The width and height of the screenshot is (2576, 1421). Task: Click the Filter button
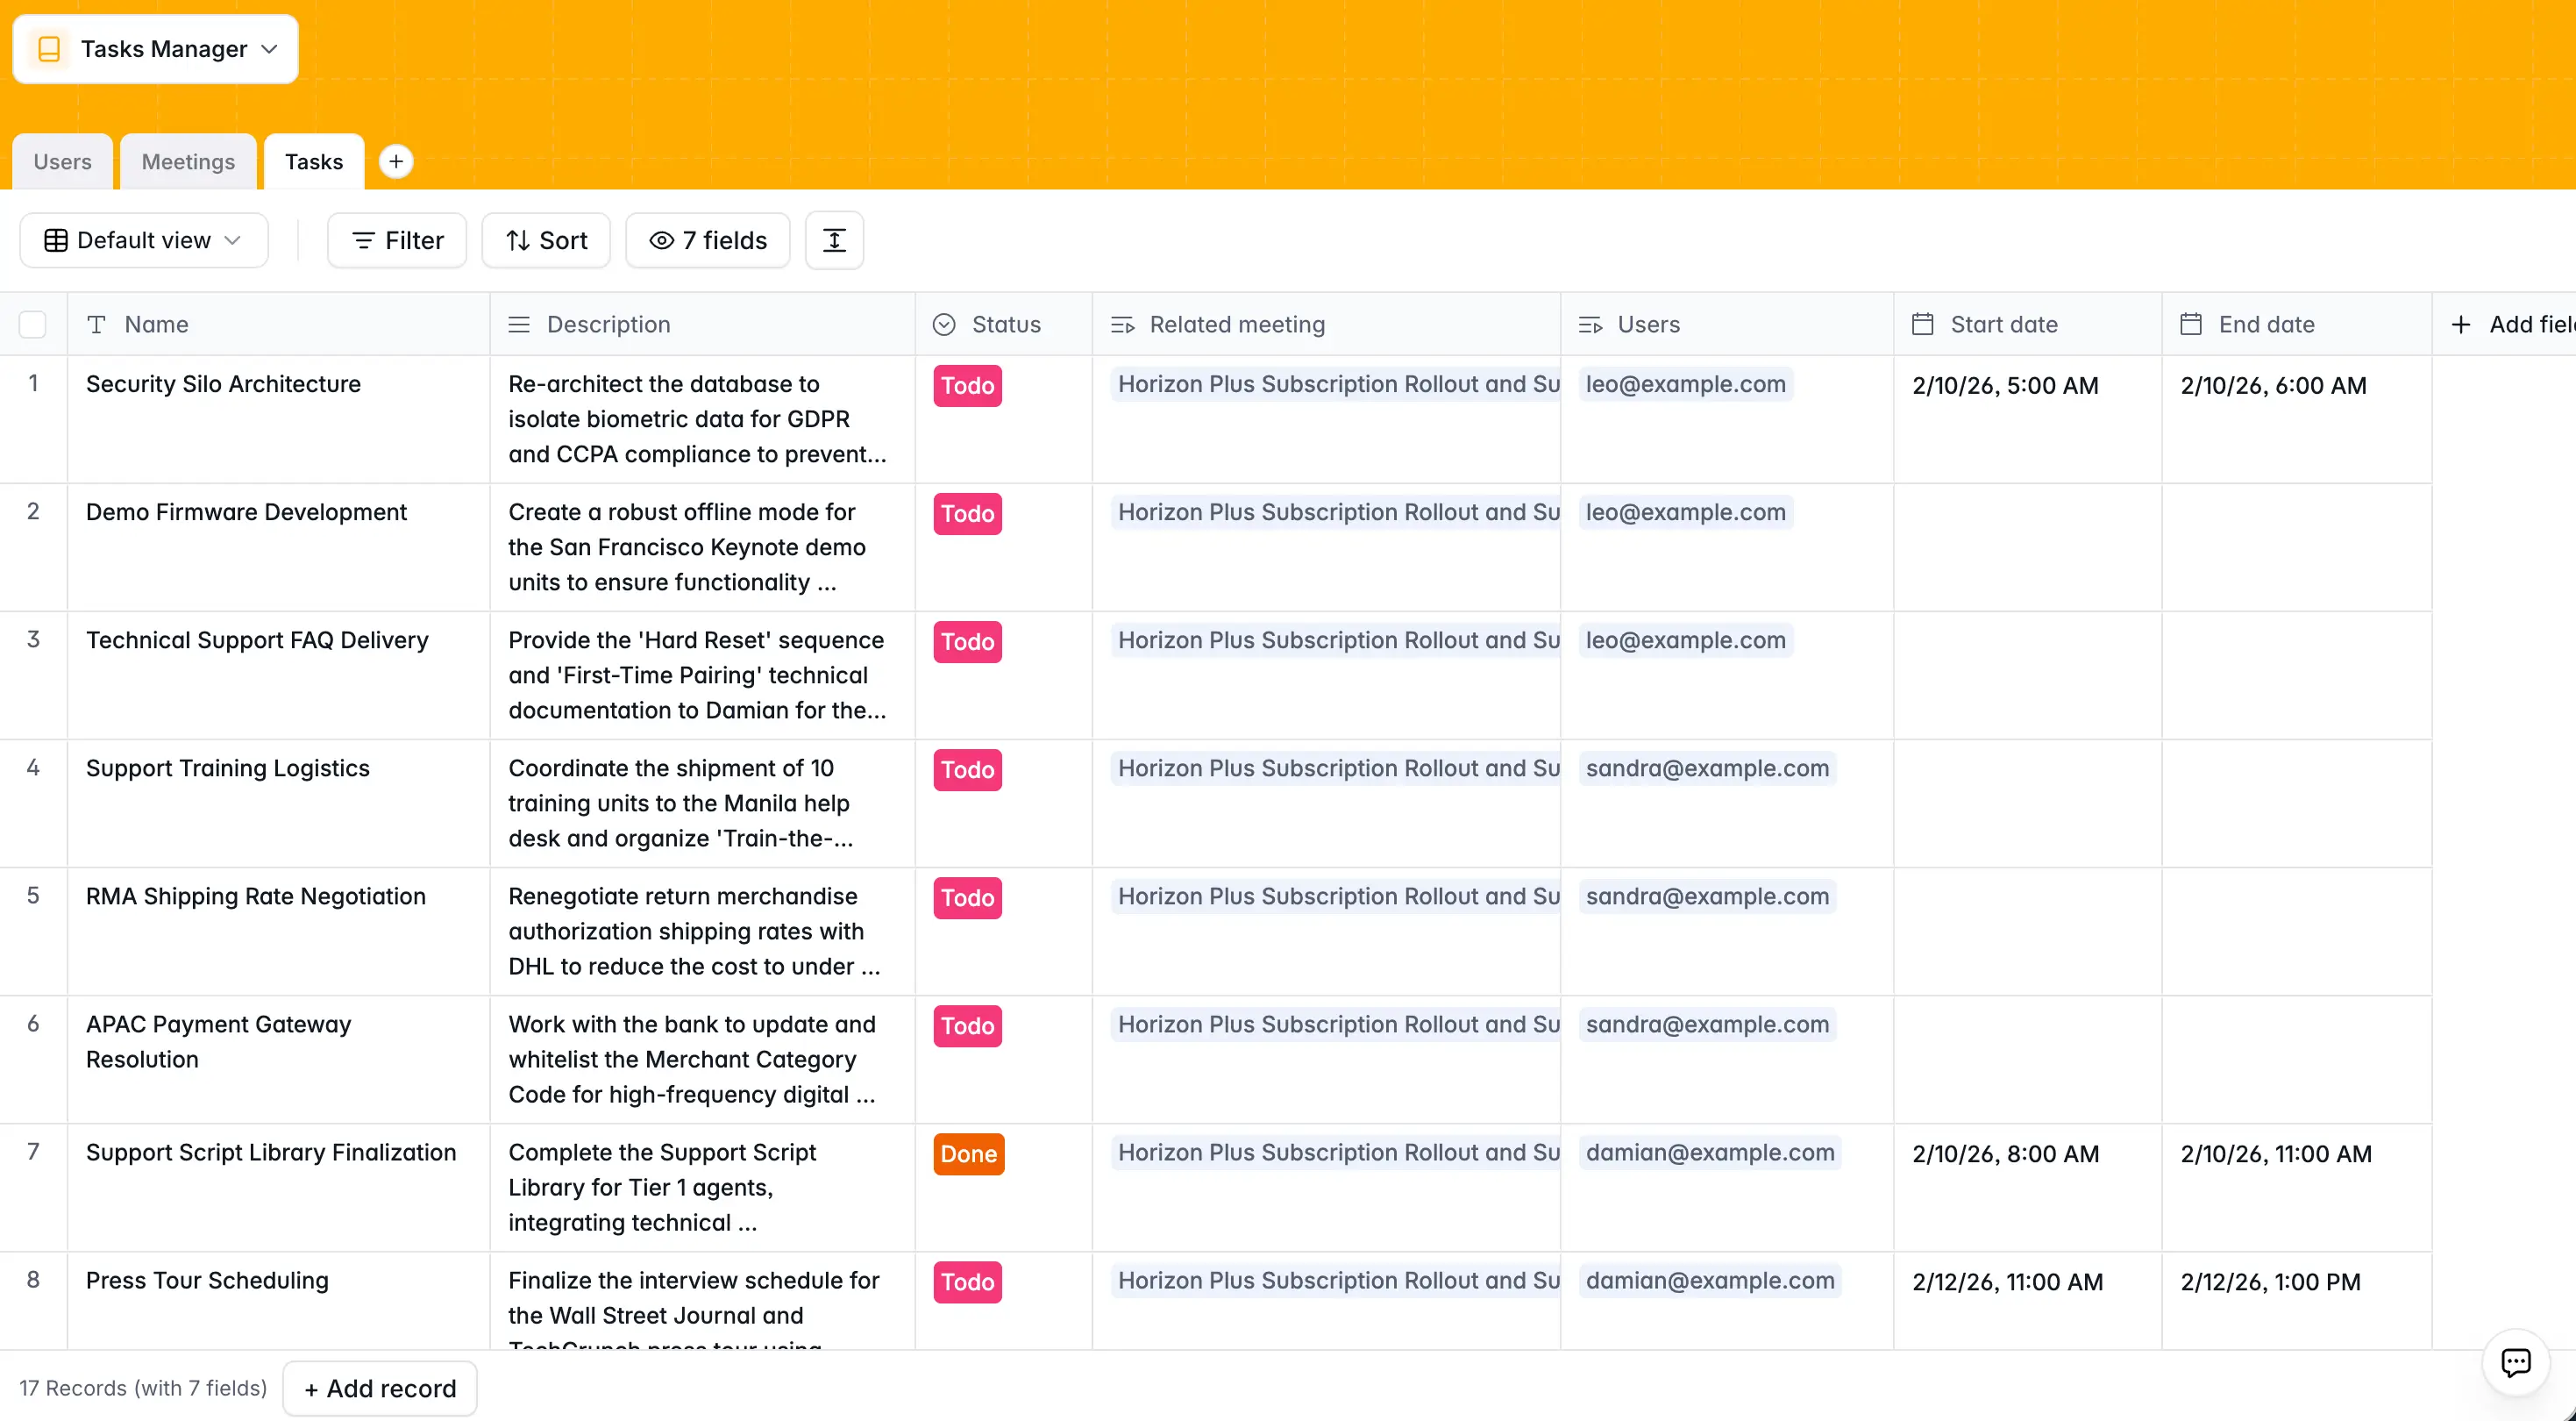pyautogui.click(x=397, y=240)
